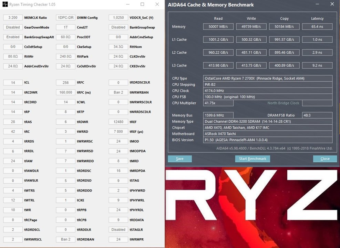Viewport: 340px width, 248px height.
Task: Click the Ryzen Timing Checker title bar icon
Action: pyautogui.click(x=5, y=4)
